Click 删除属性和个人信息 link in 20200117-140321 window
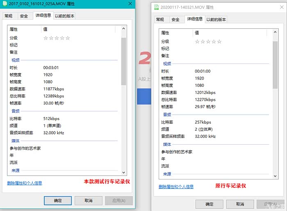Screen dimensions: 287x211 click(176, 187)
